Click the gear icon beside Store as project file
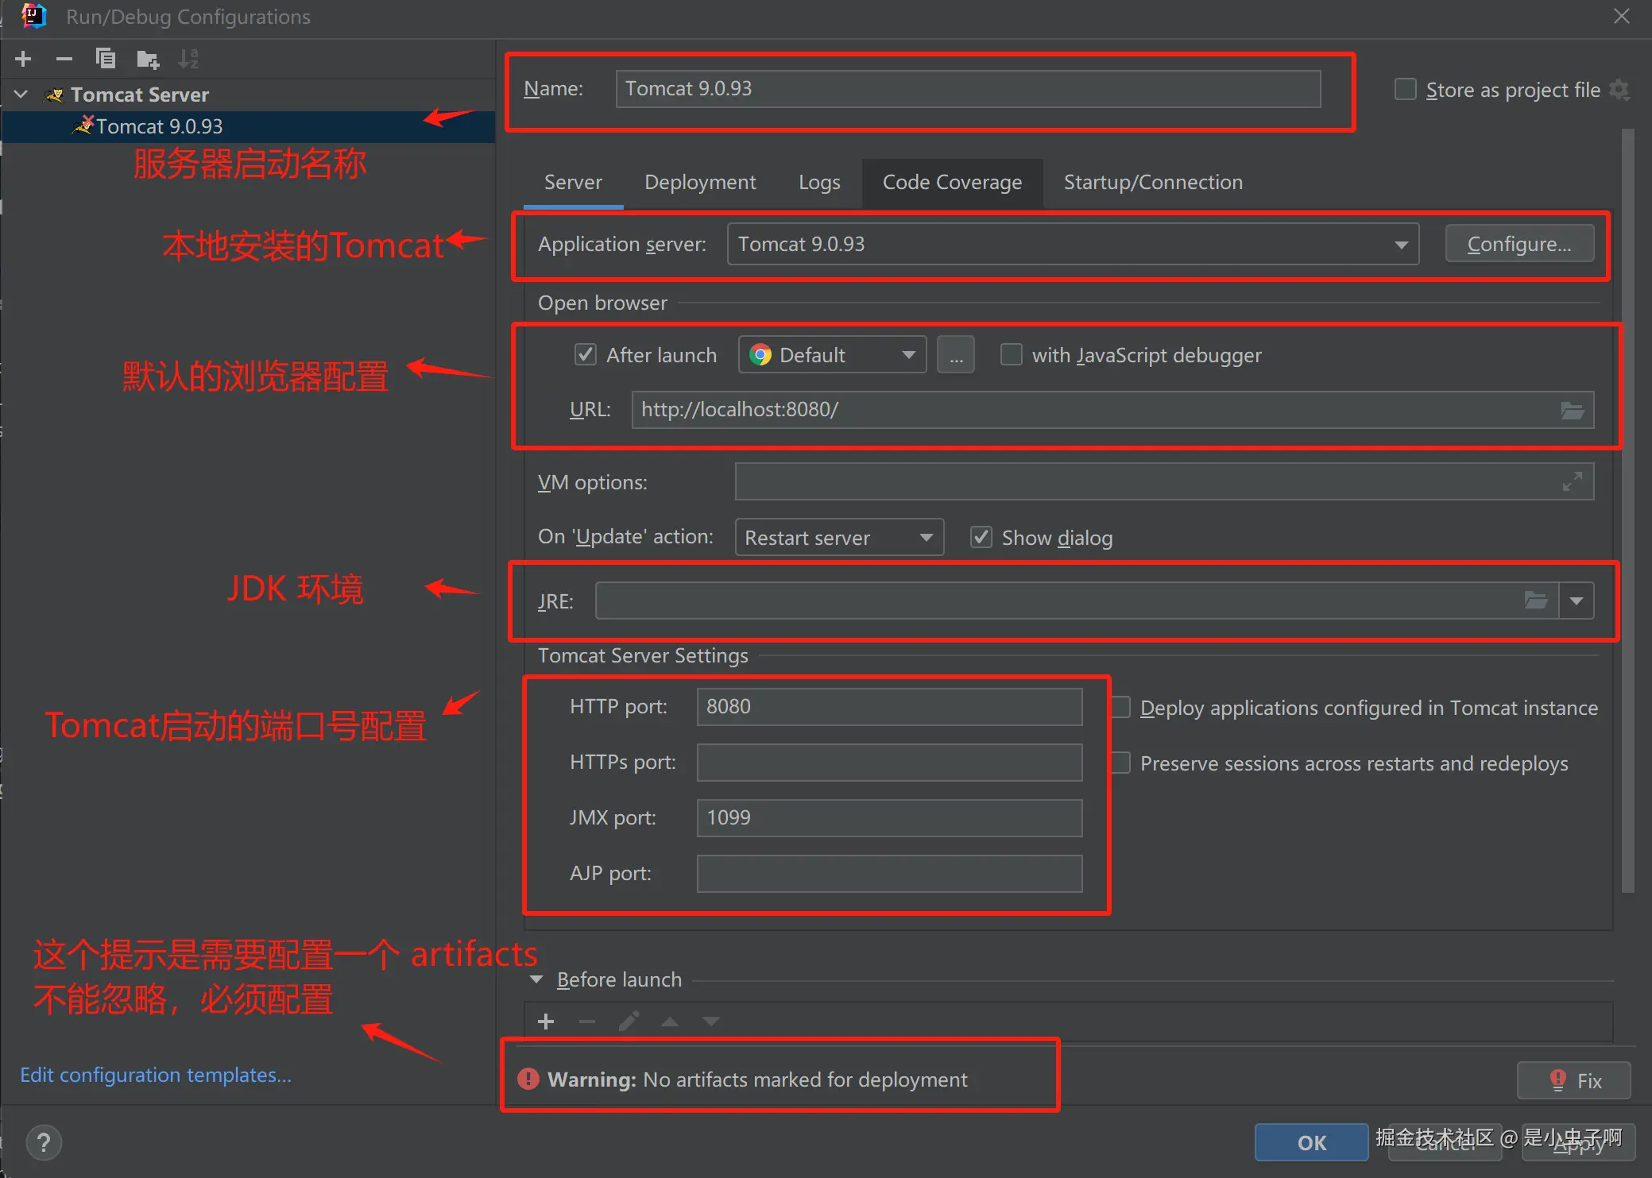This screenshot has height=1178, width=1652. (x=1619, y=90)
